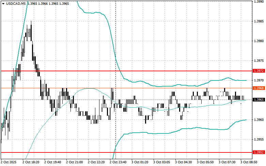Click the 1.3960 price axis value
The width and height of the screenshot is (266, 166).
(259, 120)
